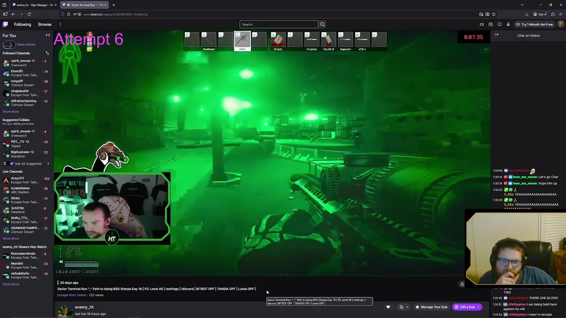Open the browser hamburger menu
The image size is (566, 318).
561,14
